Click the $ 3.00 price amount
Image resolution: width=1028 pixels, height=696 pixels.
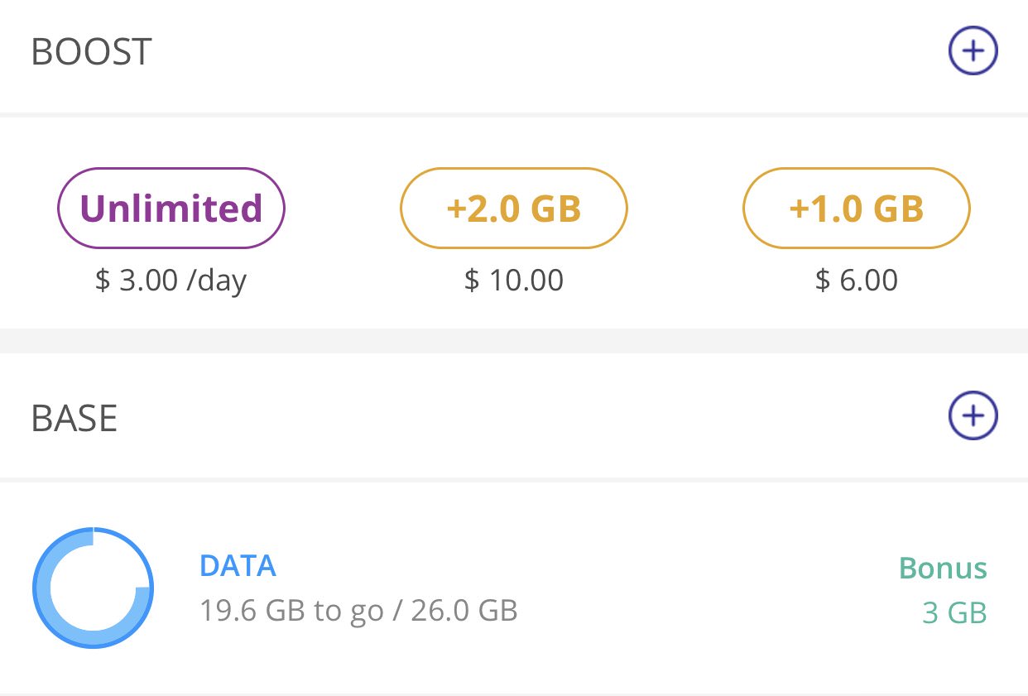click(x=137, y=281)
